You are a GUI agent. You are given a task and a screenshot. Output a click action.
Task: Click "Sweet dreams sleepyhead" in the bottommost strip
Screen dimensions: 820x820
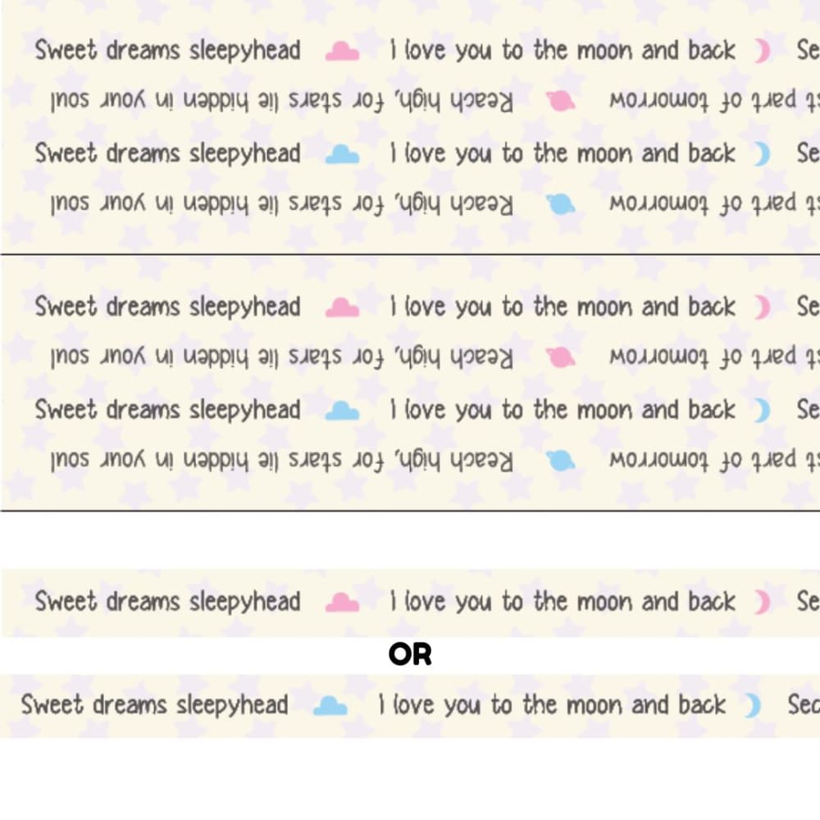(154, 705)
